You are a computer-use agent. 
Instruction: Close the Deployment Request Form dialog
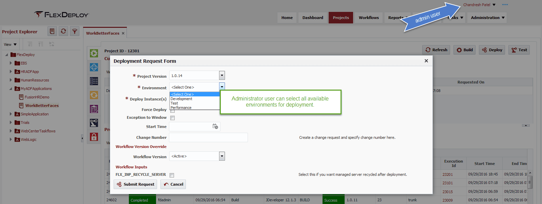(x=426, y=61)
